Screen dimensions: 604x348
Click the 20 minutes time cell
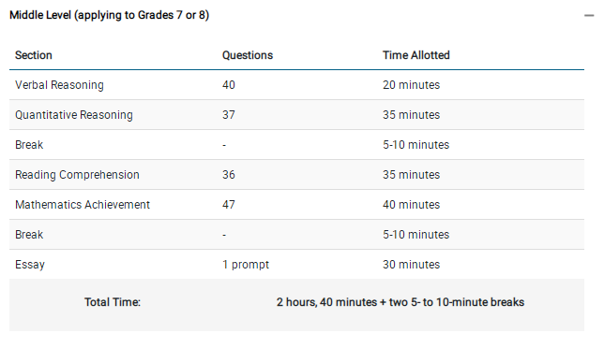click(411, 85)
